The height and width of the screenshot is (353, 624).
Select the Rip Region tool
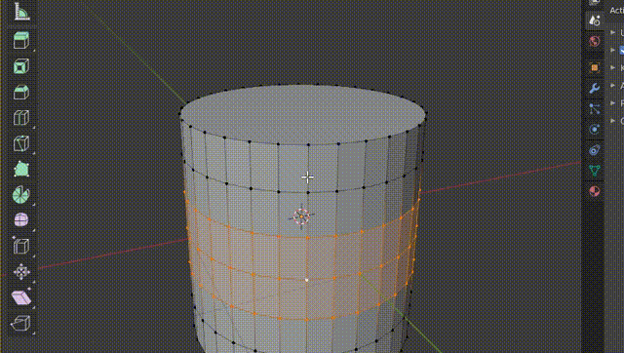pyautogui.click(x=21, y=323)
